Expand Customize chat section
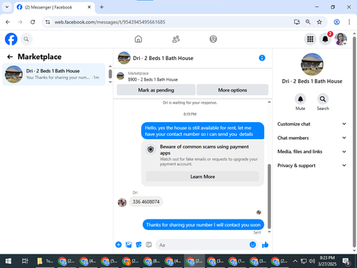The height and width of the screenshot is (268, 357). point(311,124)
